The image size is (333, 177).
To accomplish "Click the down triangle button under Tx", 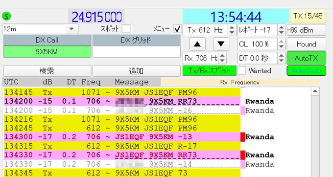I will (221, 44).
